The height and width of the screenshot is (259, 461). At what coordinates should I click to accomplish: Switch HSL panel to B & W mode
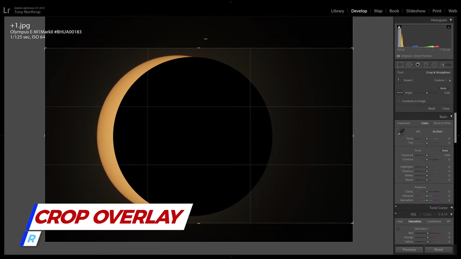(443, 214)
